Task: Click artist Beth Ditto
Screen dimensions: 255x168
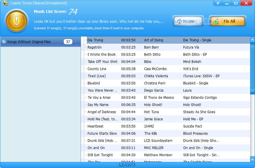Action: pos(152,55)
